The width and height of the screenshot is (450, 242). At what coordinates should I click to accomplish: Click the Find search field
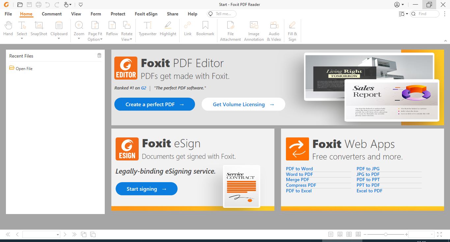[x=425, y=14]
